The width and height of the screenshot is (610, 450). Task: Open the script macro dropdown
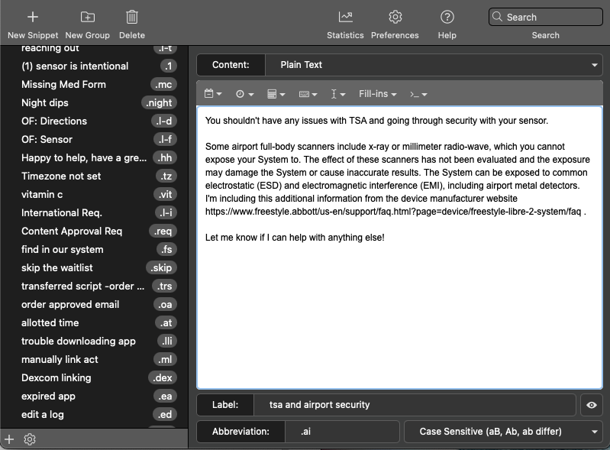tap(418, 94)
